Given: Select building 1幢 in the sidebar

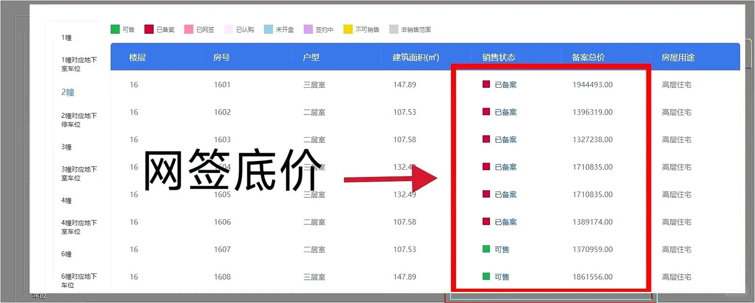Looking at the screenshot, I should click(x=66, y=37).
